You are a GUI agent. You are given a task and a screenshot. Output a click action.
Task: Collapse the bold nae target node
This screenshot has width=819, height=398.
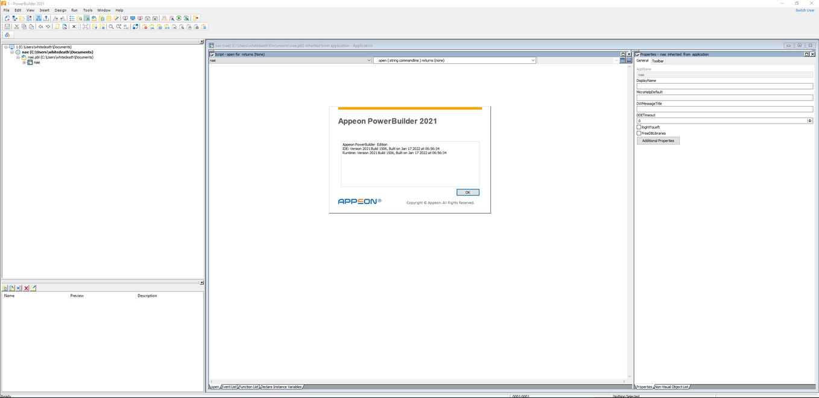(12, 52)
